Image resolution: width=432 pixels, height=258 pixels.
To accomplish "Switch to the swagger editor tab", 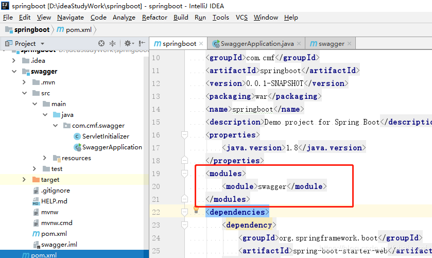I will [331, 44].
